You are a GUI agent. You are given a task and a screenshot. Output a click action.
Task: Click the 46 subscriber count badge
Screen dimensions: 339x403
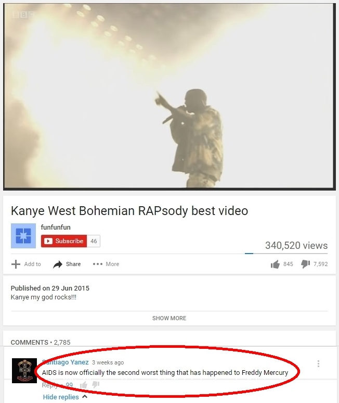[94, 241]
